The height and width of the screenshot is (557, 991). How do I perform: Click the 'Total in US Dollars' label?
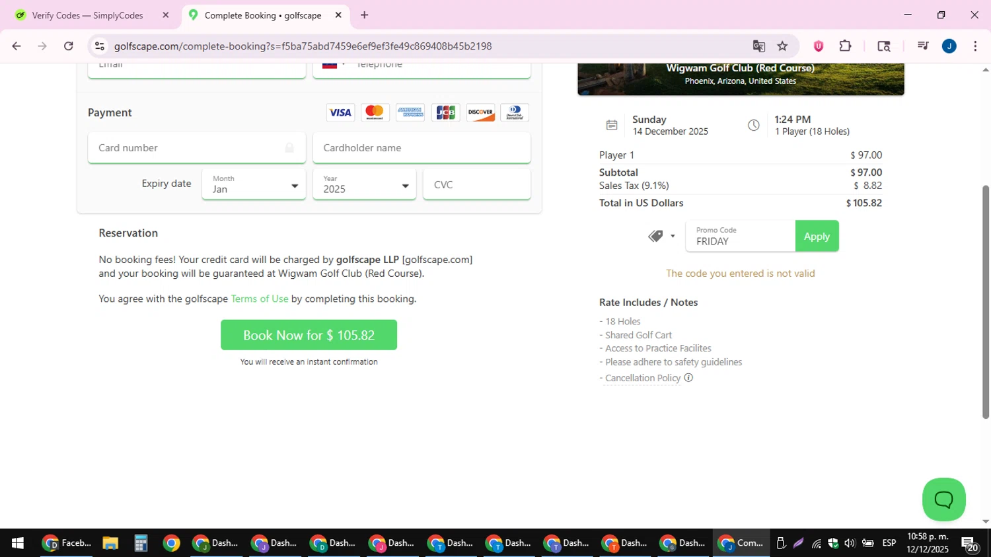click(641, 203)
